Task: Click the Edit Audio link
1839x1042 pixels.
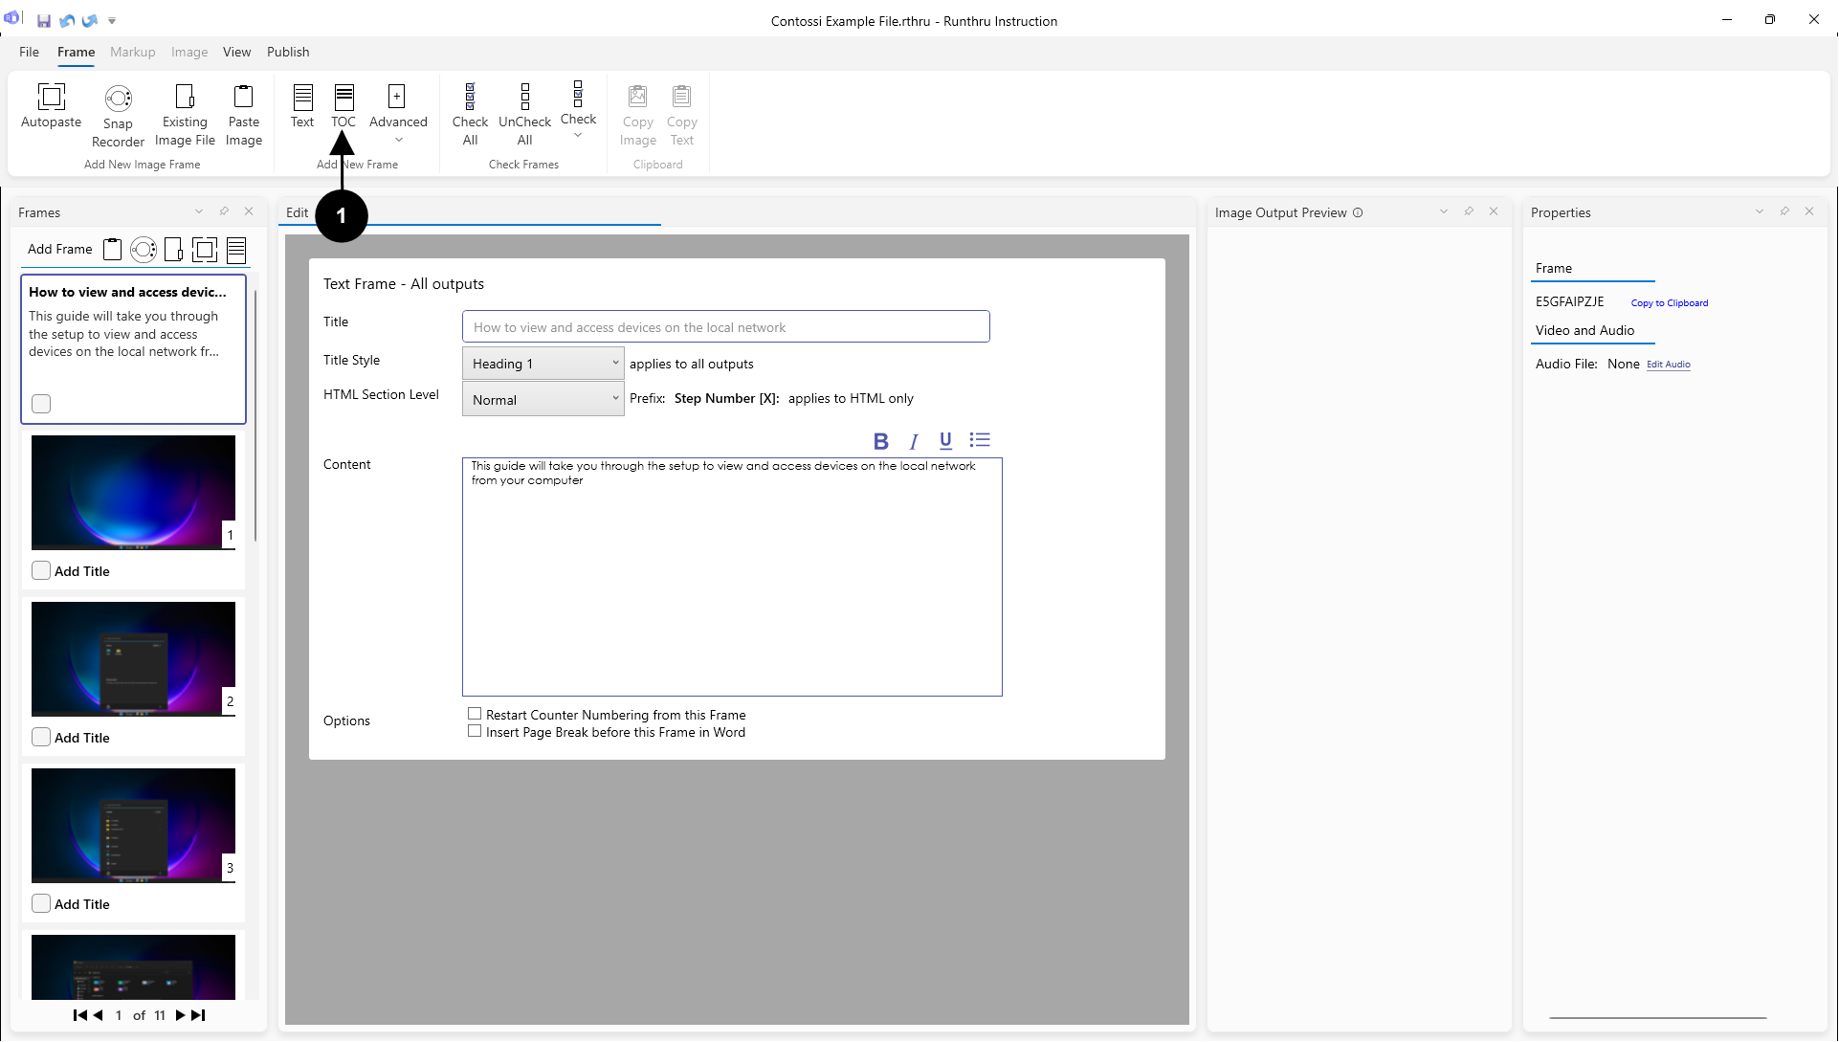Action: 1668,365
